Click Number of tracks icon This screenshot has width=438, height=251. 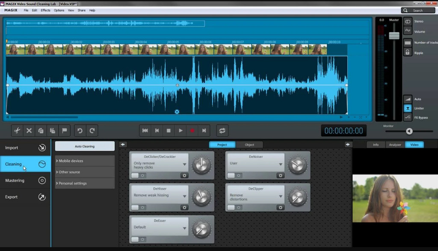tap(408, 43)
